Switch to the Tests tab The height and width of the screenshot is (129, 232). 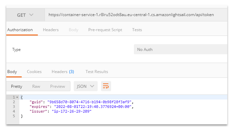(137, 30)
